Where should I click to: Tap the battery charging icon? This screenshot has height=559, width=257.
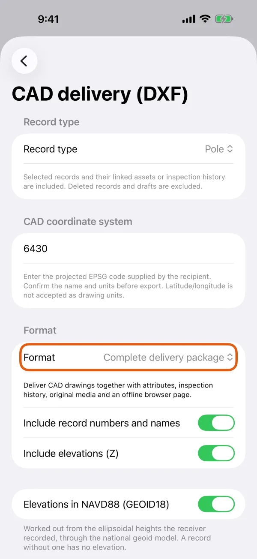pyautogui.click(x=224, y=19)
